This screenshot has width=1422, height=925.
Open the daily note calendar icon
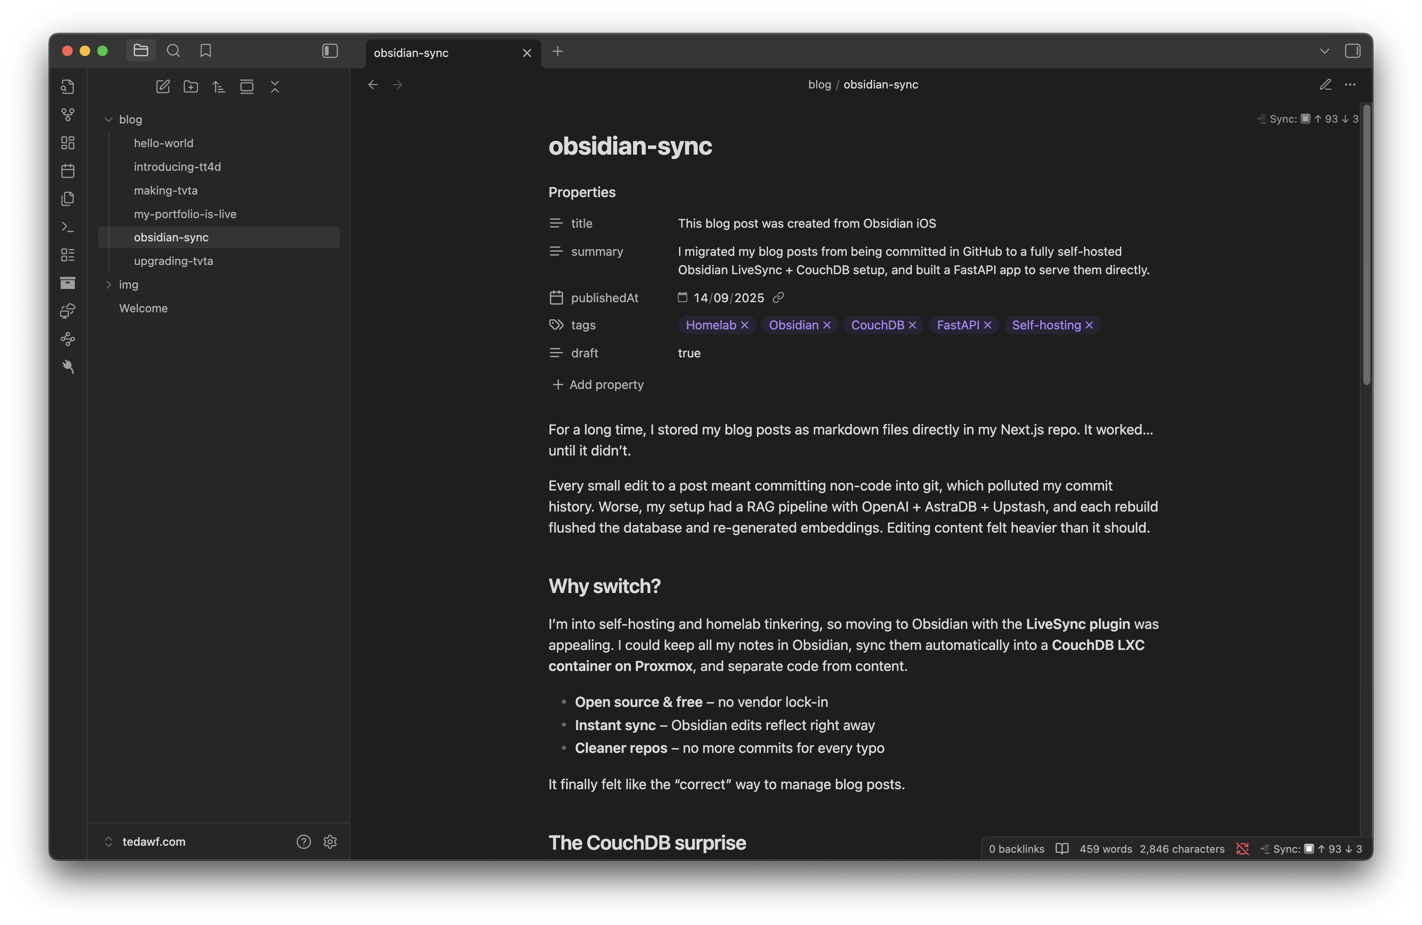pyautogui.click(x=67, y=171)
